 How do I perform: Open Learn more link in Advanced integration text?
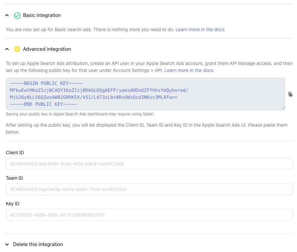click(189, 70)
